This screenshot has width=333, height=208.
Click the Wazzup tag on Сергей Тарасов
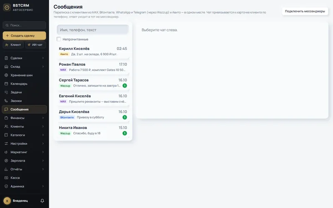65,86
